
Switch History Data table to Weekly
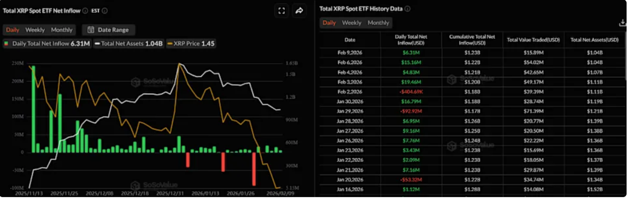click(352, 23)
